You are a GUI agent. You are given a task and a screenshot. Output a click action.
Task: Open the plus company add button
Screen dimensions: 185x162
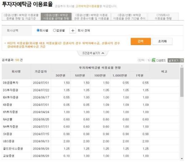72,31
